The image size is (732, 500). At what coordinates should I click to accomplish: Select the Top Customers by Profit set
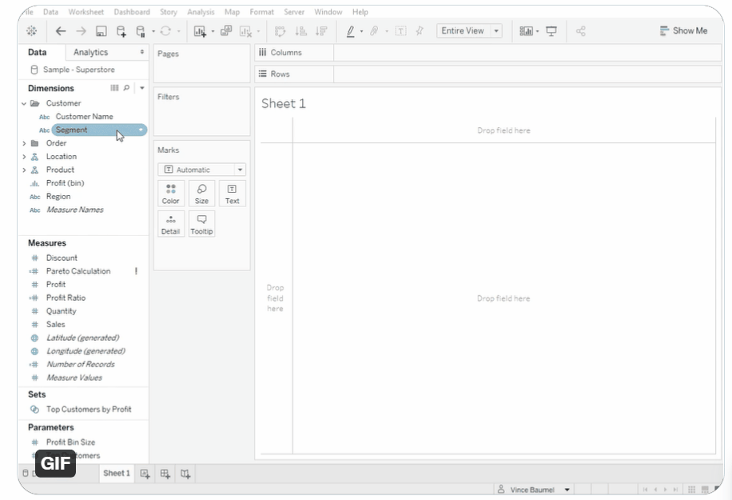click(x=88, y=410)
